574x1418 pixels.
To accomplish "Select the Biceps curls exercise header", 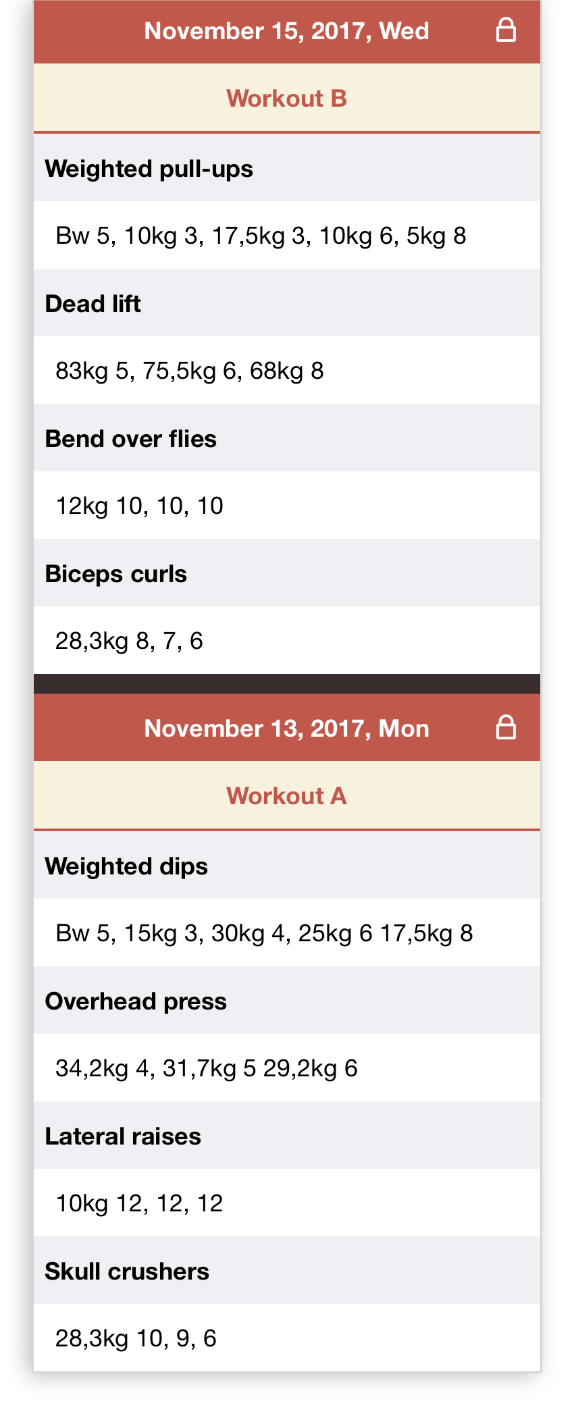I will [x=287, y=573].
